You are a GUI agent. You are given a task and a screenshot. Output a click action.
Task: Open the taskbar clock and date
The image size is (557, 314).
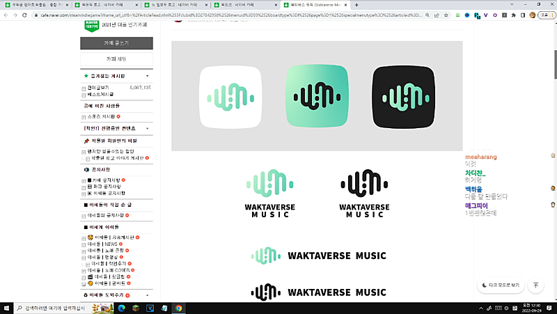tap(532, 308)
